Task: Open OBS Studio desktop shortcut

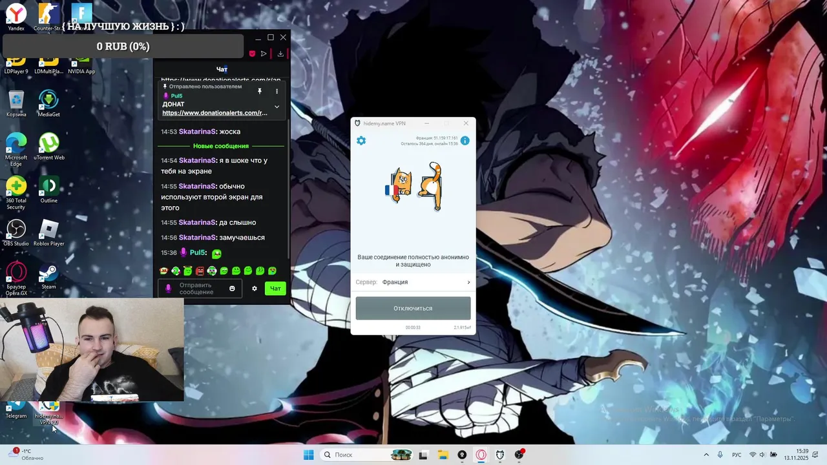Action: point(16,233)
